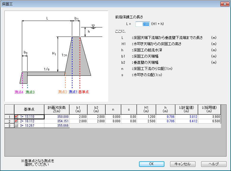Select cell value 350.000
The image size is (231, 171).
(x=57, y=117)
